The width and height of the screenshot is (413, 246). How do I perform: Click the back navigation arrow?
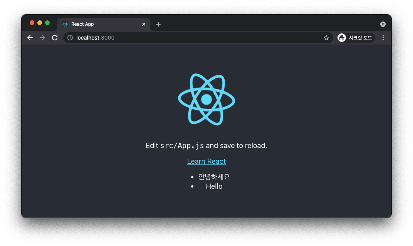[x=30, y=38]
